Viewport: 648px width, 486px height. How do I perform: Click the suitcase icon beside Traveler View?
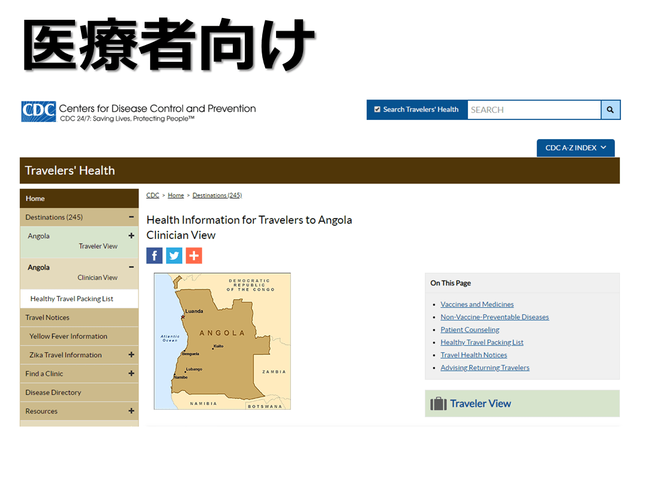coord(439,404)
